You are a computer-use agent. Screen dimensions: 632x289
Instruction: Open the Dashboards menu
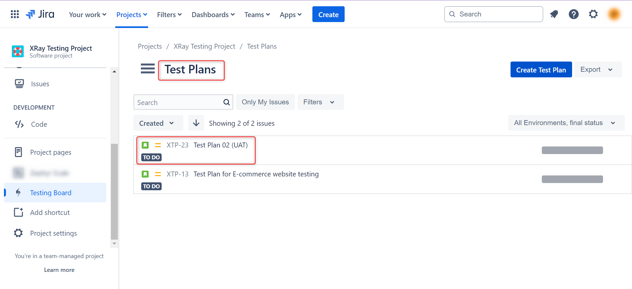[213, 15]
